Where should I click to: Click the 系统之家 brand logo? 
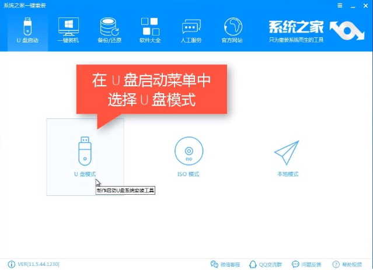click(317, 31)
